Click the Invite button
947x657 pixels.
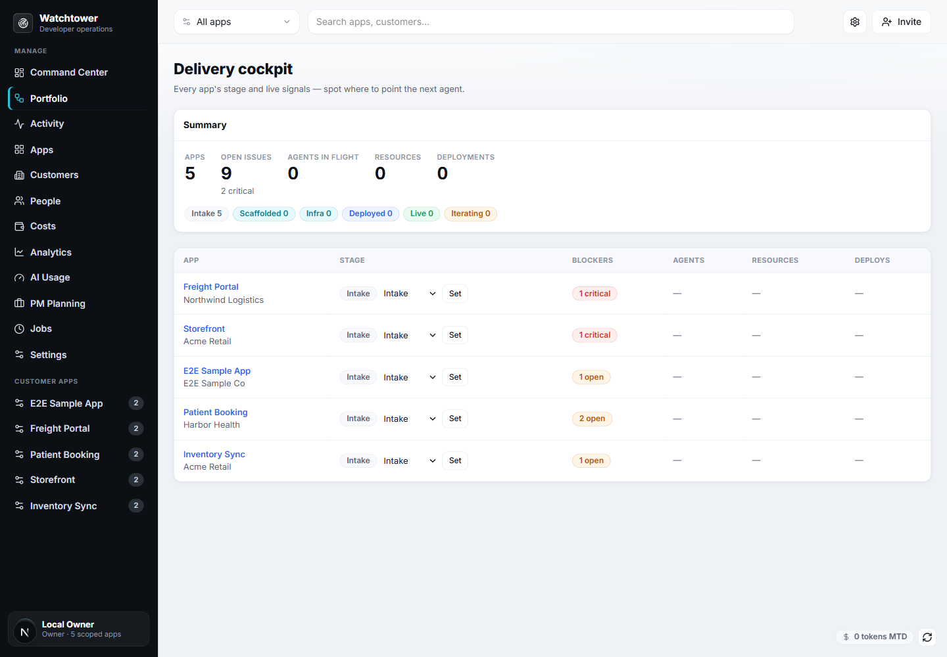pos(902,22)
